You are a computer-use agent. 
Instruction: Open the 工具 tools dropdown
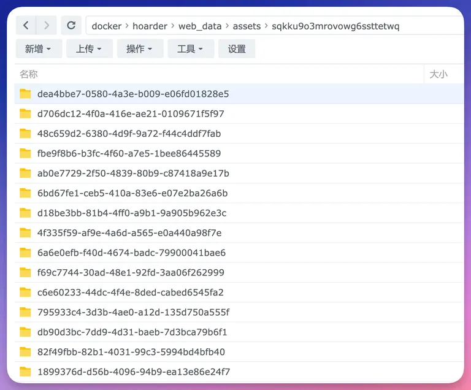pos(191,49)
